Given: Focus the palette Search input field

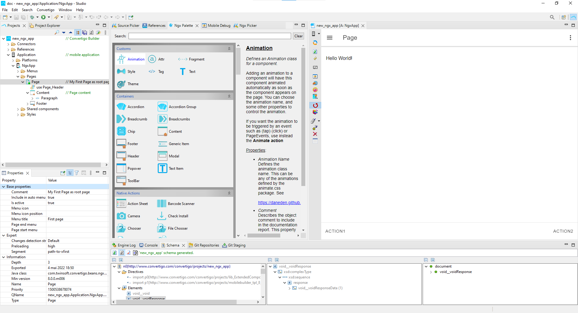Looking at the screenshot, I should 210,36.
